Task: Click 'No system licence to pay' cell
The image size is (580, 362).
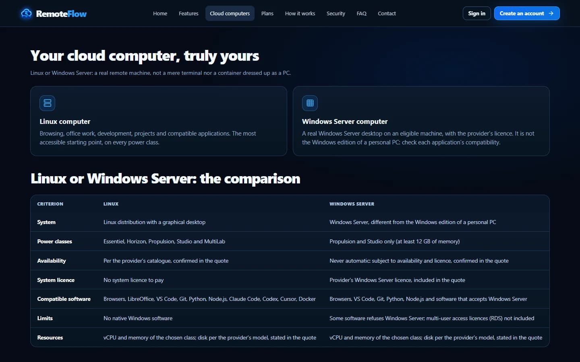Action: (x=133, y=280)
